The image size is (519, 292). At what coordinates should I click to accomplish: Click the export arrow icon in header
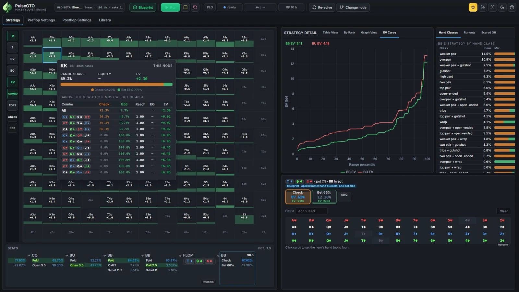point(483,7)
